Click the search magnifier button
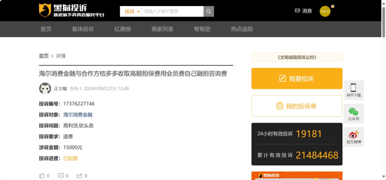Screen dimensions: 386x180 coord(209,11)
